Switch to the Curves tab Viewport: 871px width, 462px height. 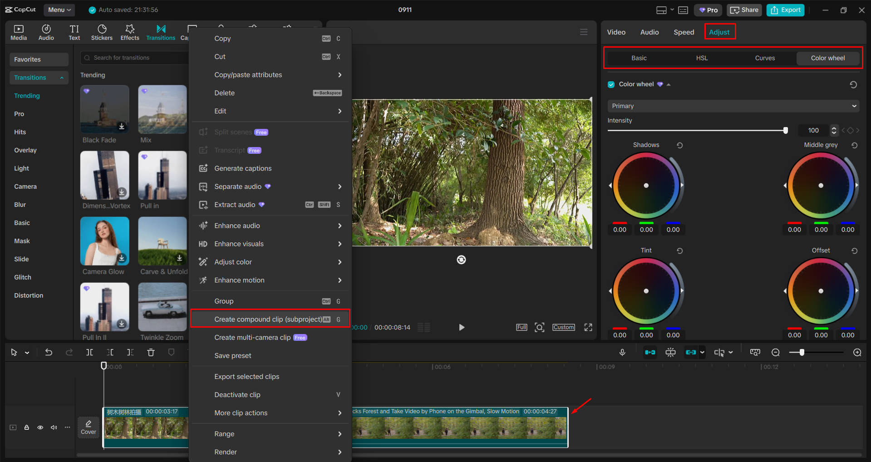coord(764,58)
